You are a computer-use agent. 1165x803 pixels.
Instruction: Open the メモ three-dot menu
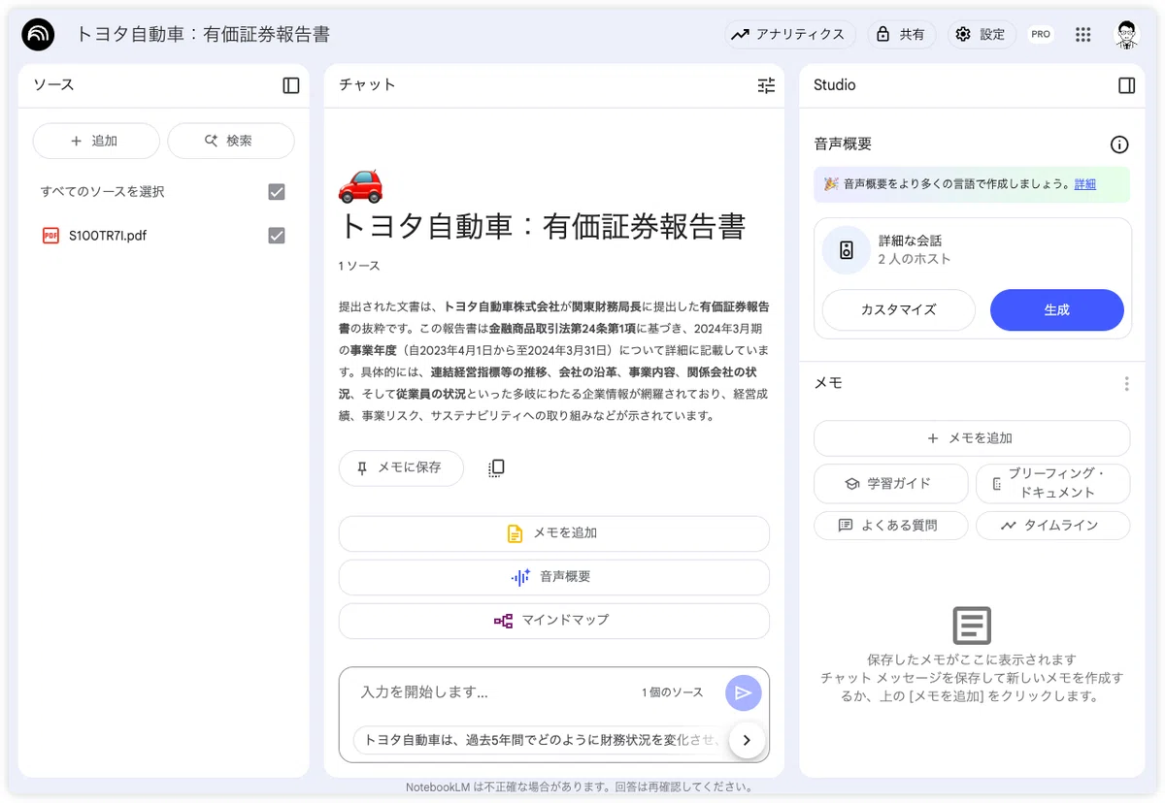click(x=1126, y=384)
